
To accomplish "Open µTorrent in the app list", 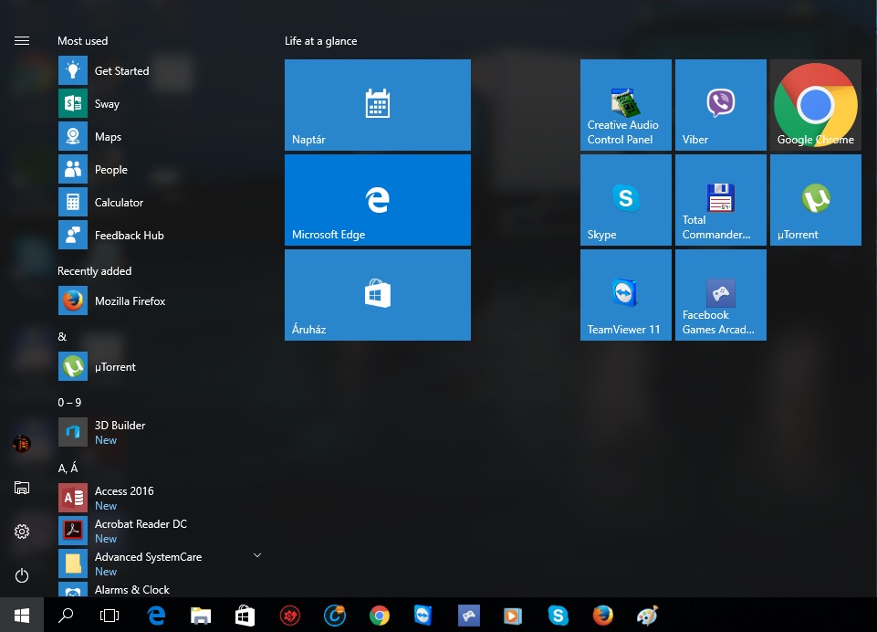I will (x=160, y=366).
